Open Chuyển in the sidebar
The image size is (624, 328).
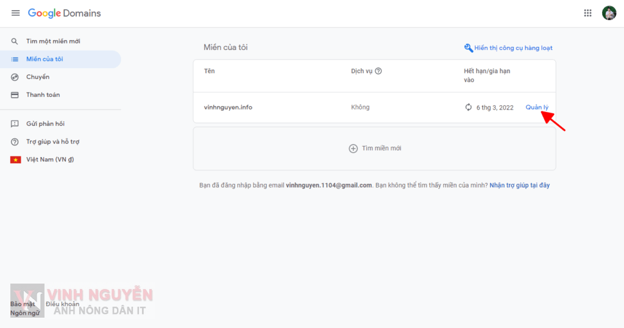click(38, 77)
